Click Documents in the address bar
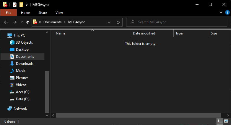231x125 pixels. [x=52, y=22]
